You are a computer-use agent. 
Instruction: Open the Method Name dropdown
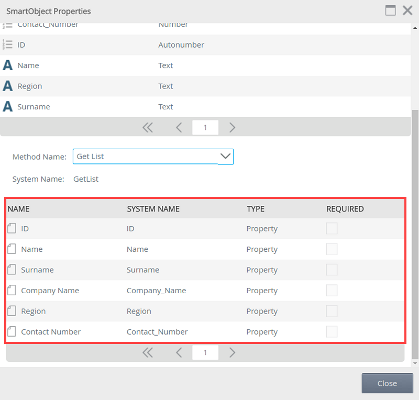pyautogui.click(x=153, y=157)
